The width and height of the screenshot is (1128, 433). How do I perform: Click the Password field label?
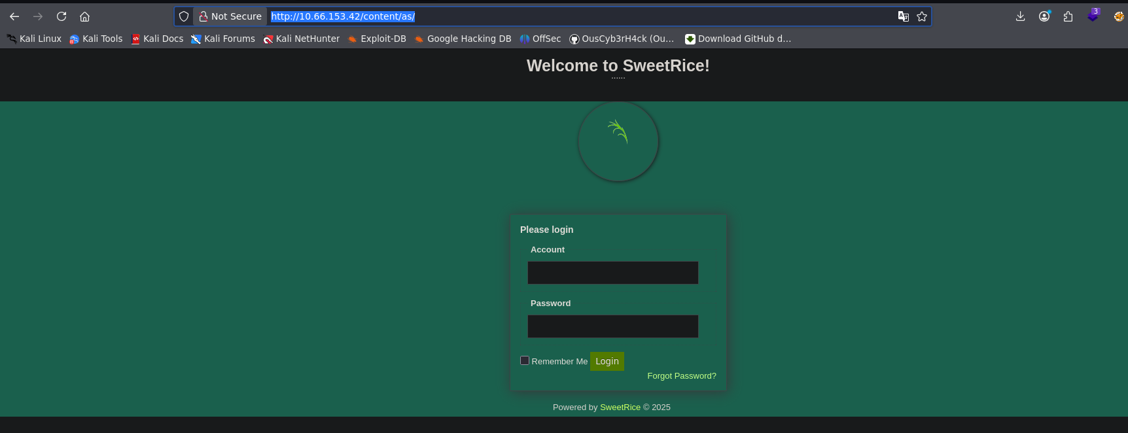point(550,303)
